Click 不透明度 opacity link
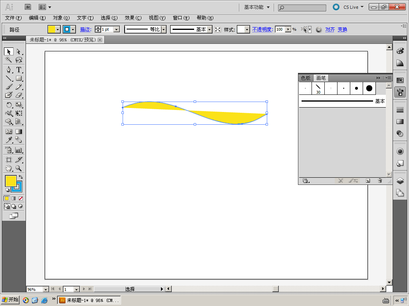Screen dimensions: 409x306 (x=262, y=29)
